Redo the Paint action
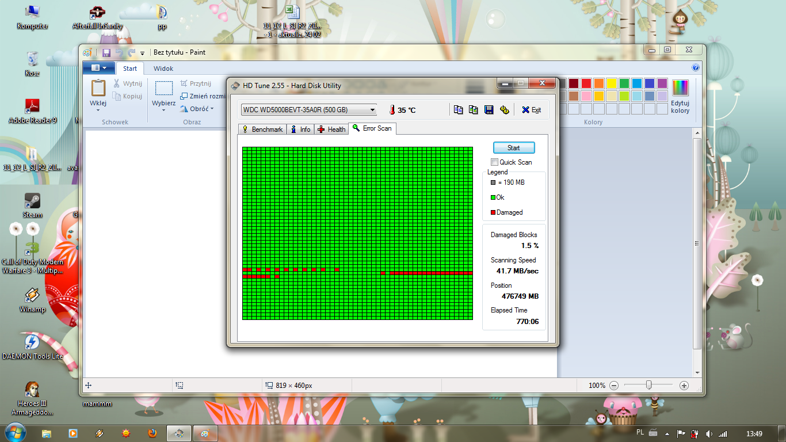 (x=131, y=52)
